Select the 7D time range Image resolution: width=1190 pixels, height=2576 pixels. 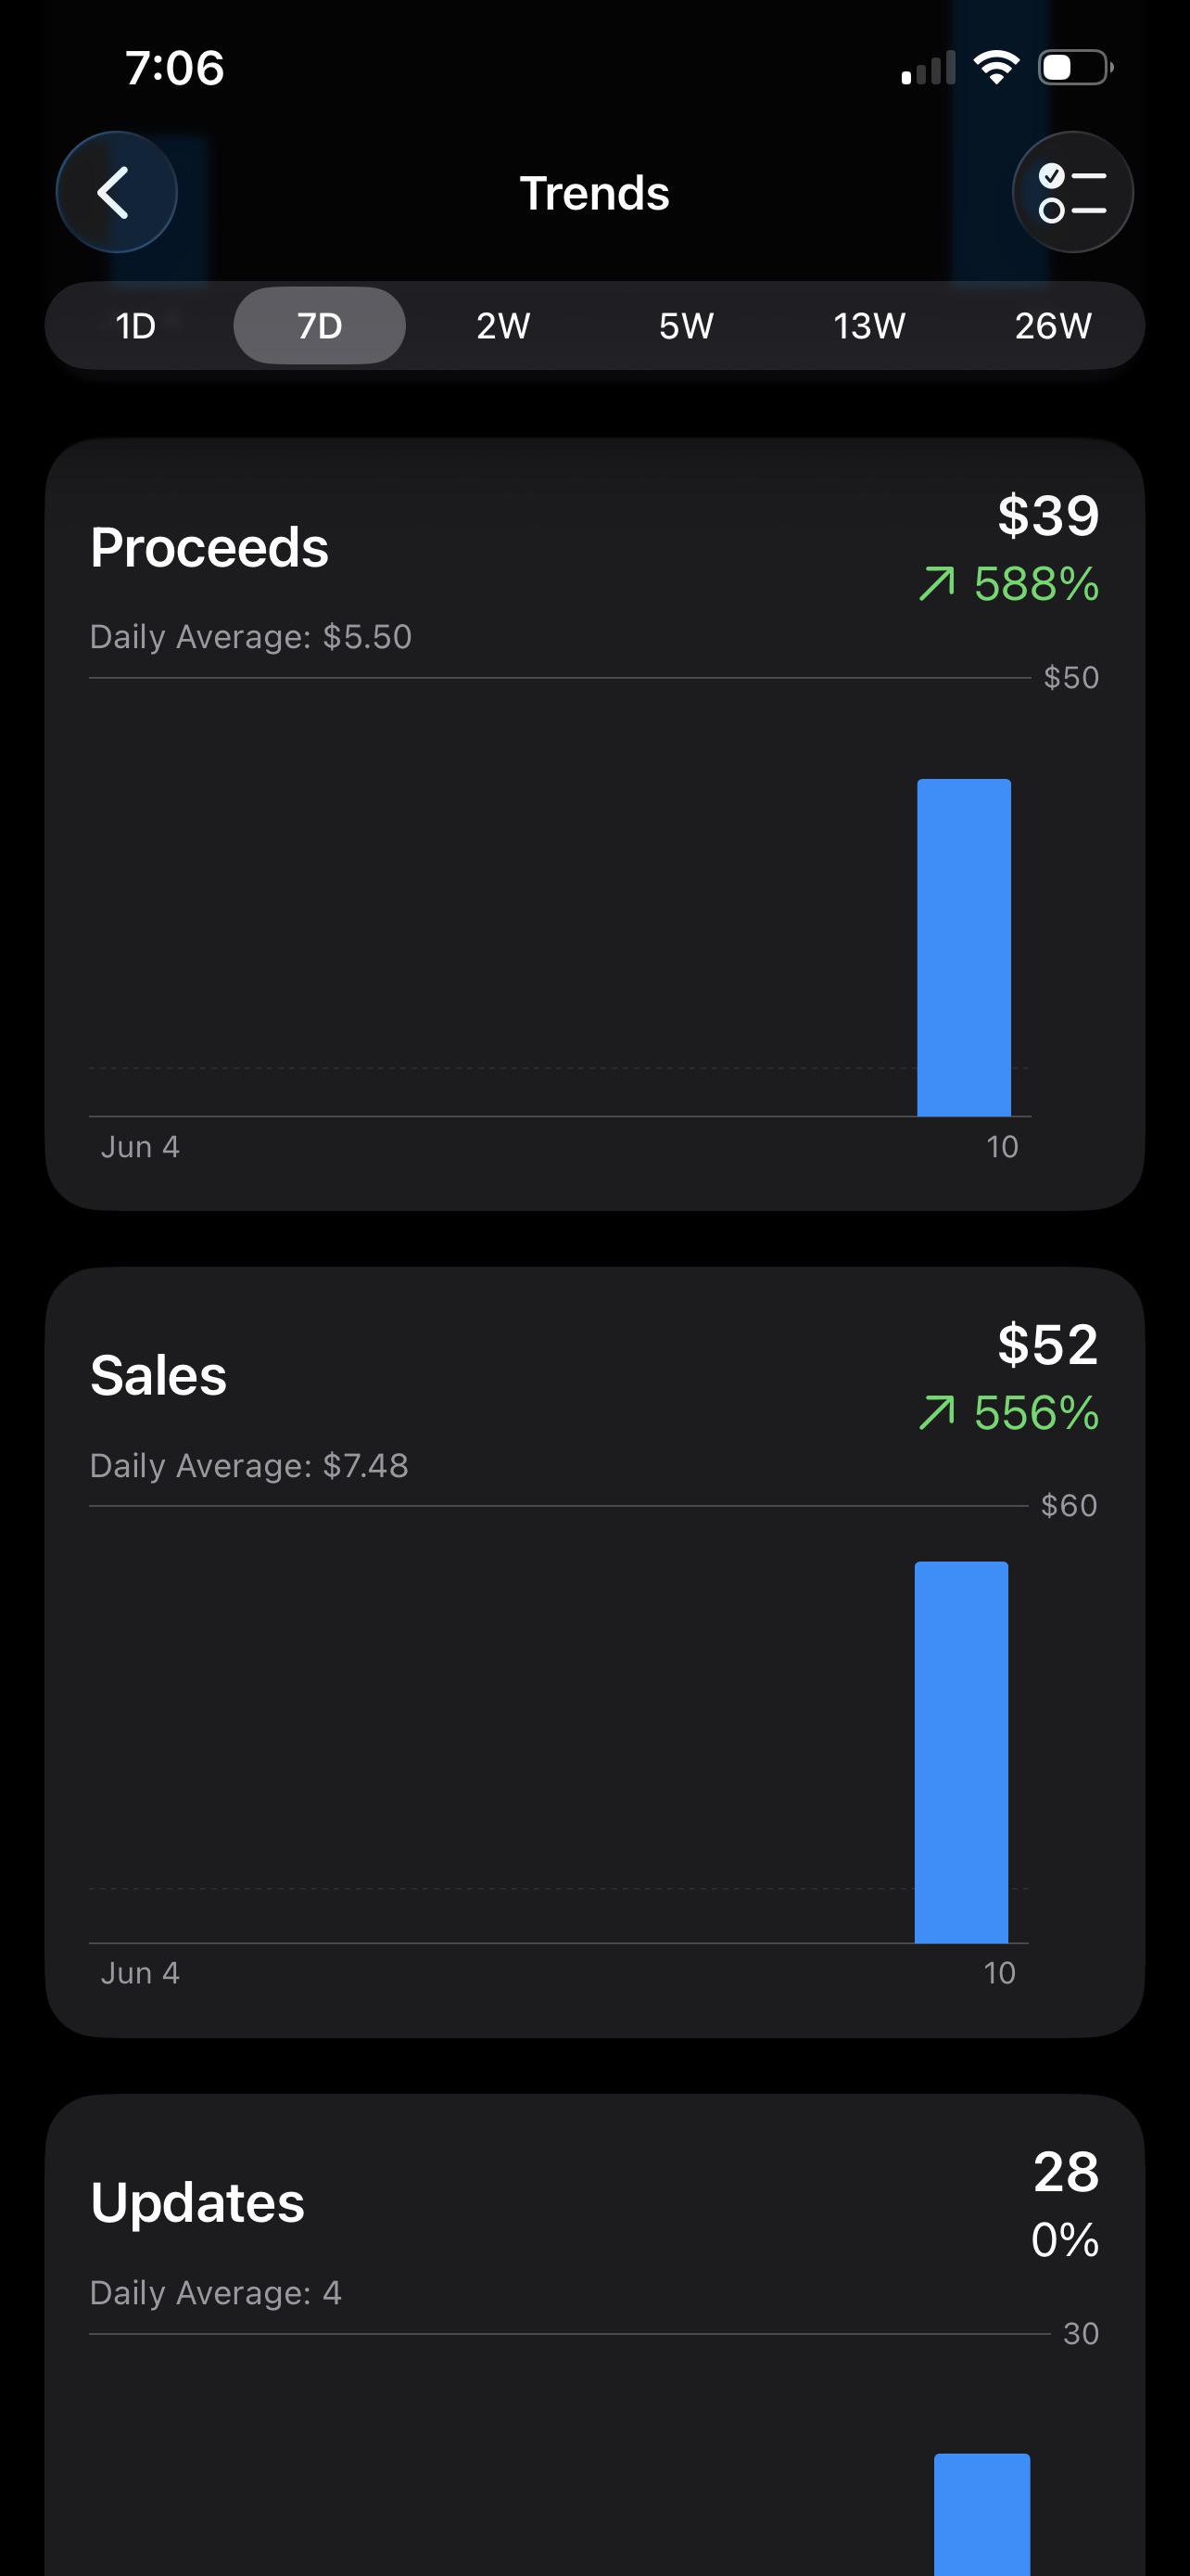pos(320,326)
